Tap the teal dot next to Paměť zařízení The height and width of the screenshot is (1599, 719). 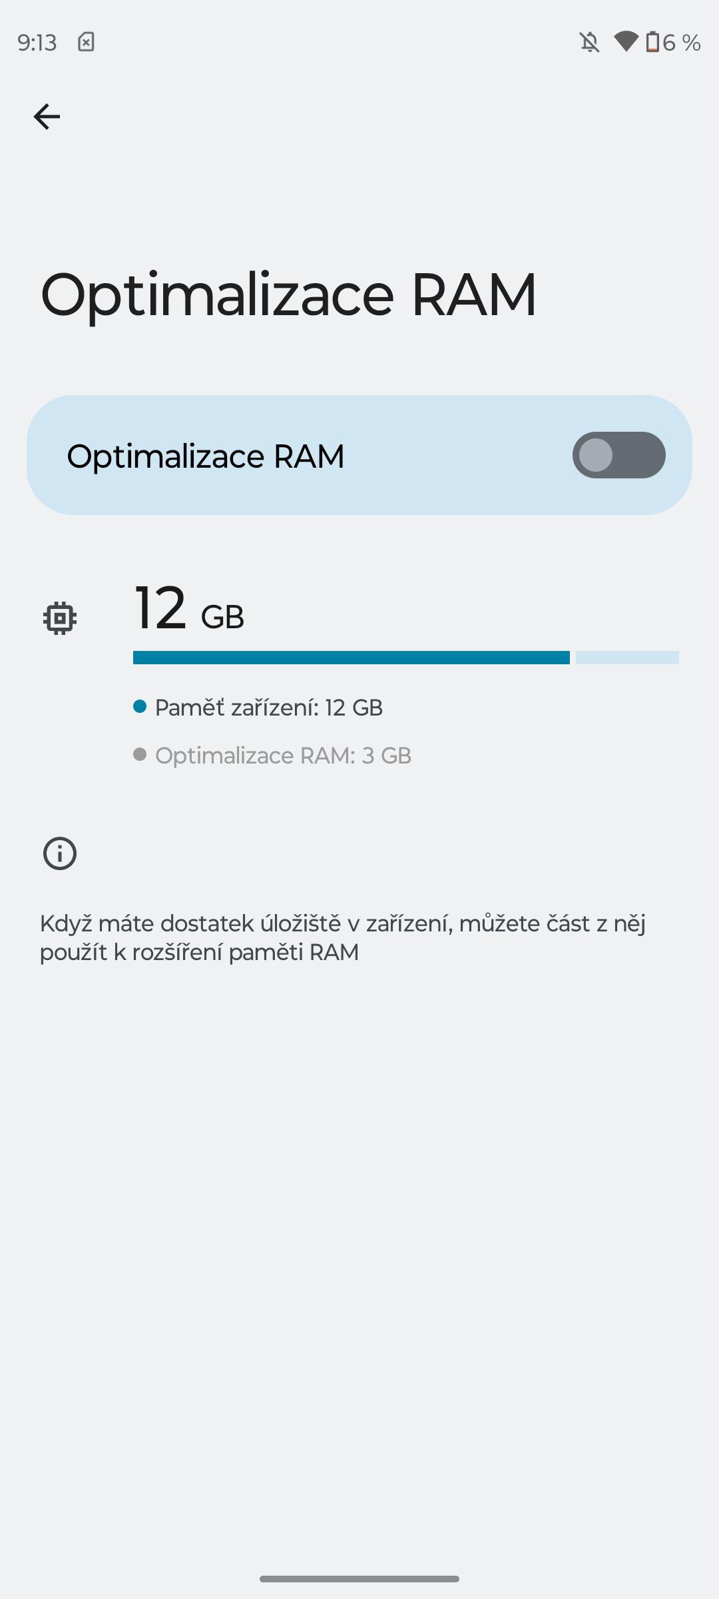[140, 706]
